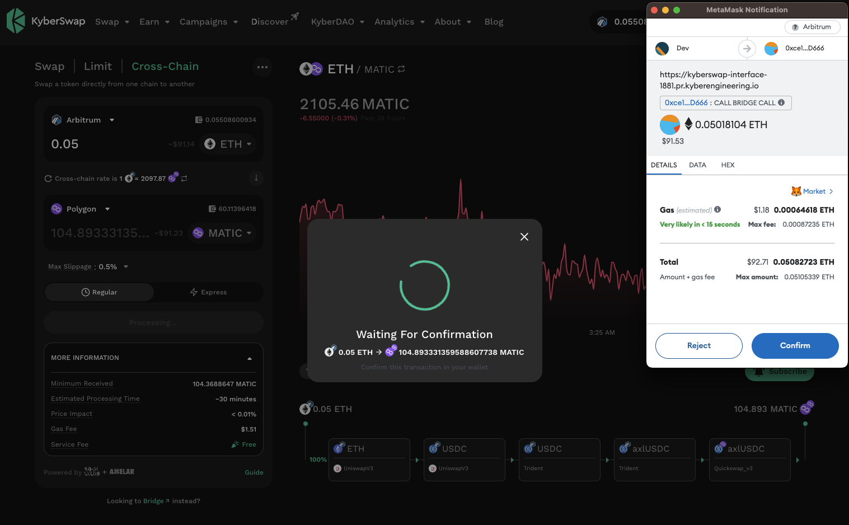
Task: Open the MATIC token selector dropdown
Action: point(222,233)
